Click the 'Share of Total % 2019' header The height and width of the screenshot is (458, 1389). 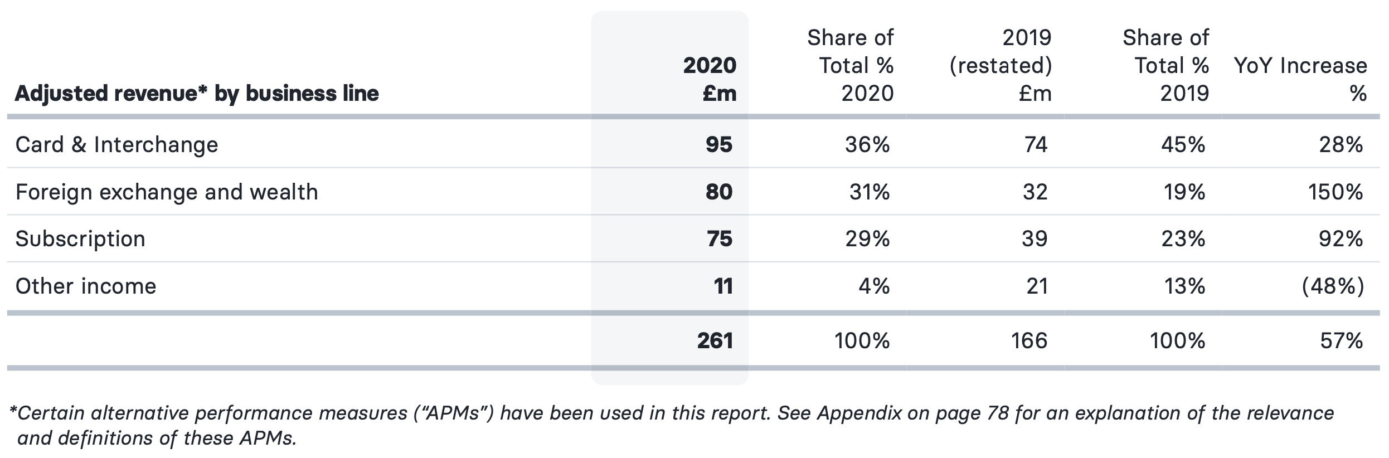pyautogui.click(x=1166, y=66)
